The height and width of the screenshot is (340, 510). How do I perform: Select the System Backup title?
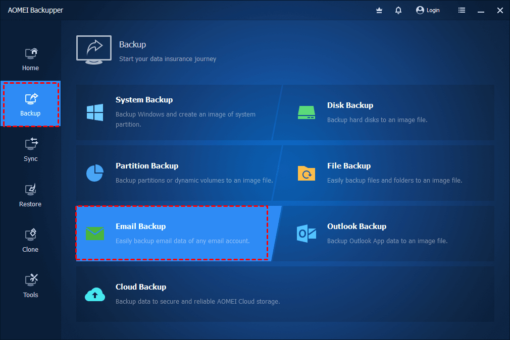[x=144, y=100]
